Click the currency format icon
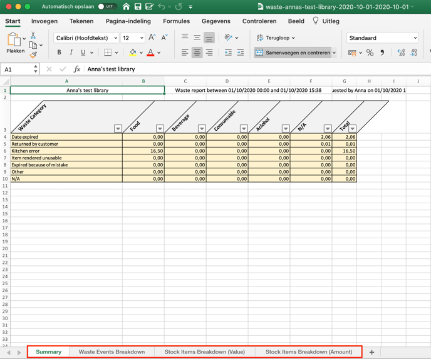 [x=352, y=53]
